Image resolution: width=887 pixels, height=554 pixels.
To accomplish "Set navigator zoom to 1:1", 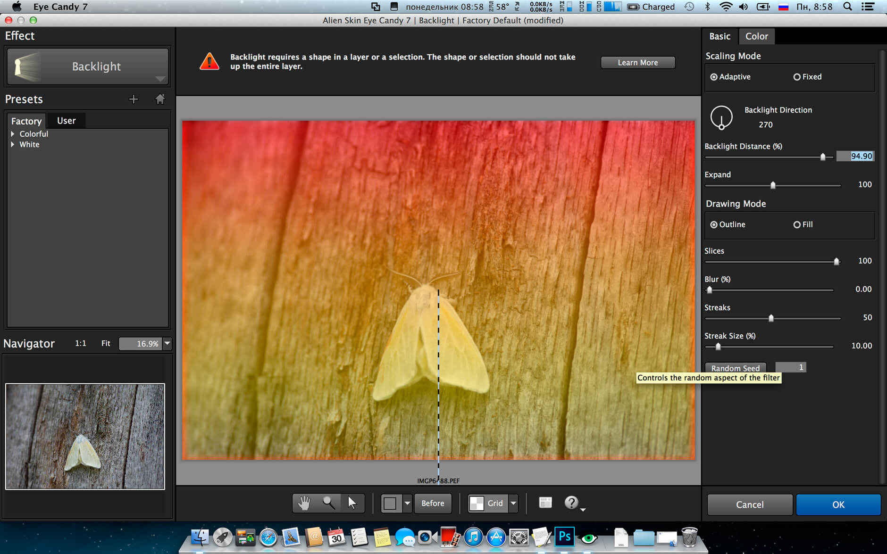I will (81, 343).
